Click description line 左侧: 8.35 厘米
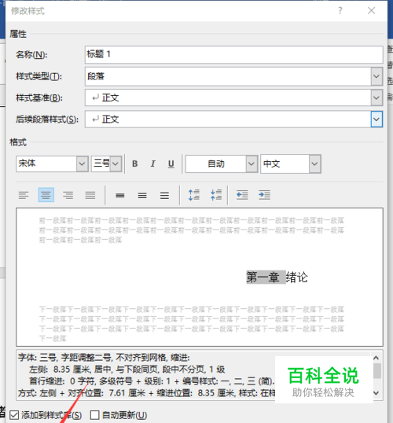This screenshot has width=393, height=423. [127, 370]
